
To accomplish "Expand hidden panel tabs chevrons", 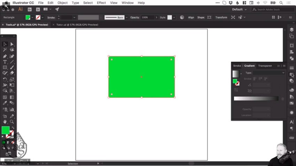I will click(278, 66).
